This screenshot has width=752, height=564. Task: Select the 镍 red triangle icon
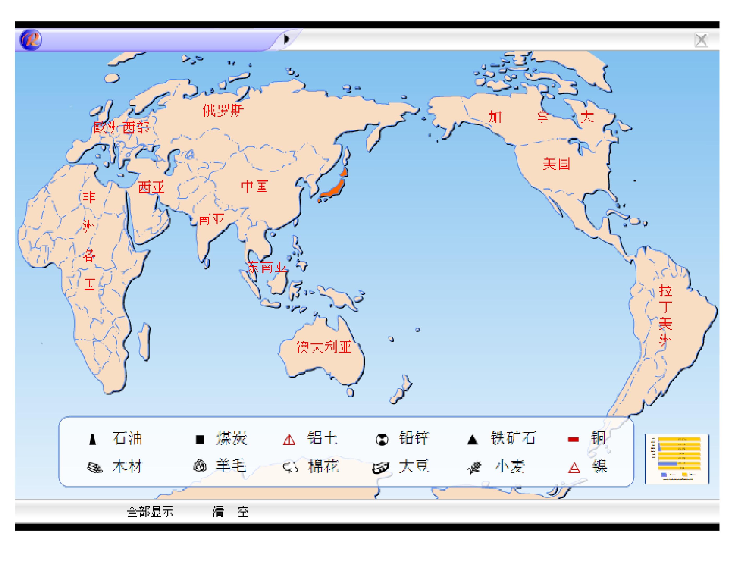[574, 468]
